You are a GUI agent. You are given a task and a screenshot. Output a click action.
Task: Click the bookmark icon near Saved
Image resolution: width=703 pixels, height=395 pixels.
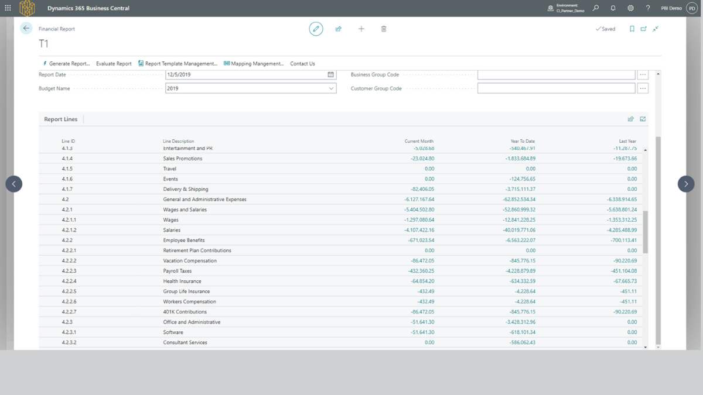[632, 29]
